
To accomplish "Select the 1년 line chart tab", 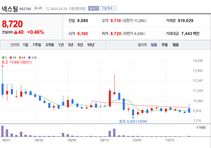I will coord(61,45).
